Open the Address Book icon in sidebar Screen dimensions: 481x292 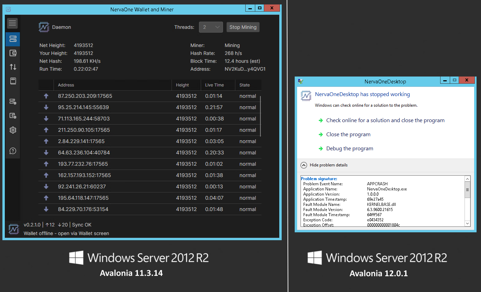point(13,81)
